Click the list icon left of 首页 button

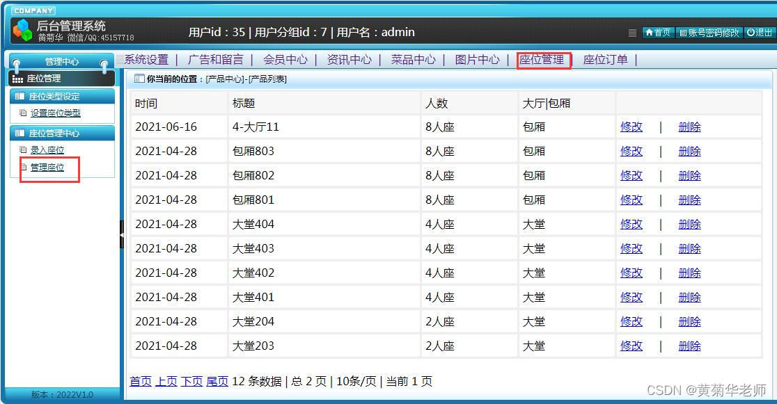(632, 33)
